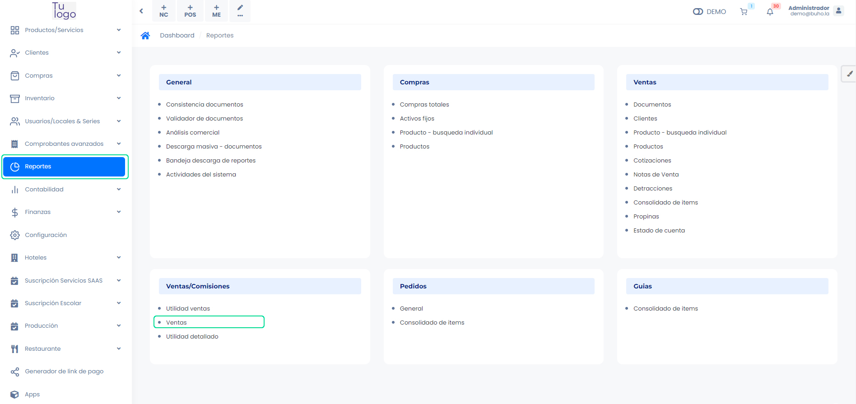
Task: Collapse the sidebar with the left arrow
Action: tap(141, 11)
